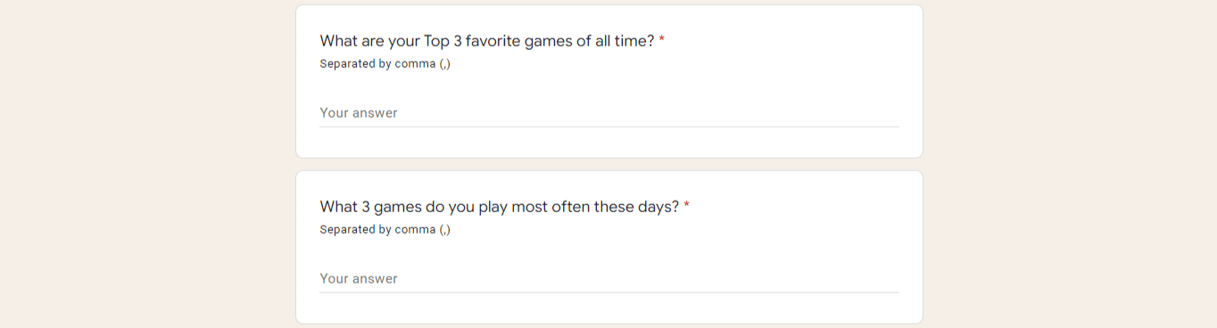The width and height of the screenshot is (1217, 328).
Task: Click the gap between the two question cards
Action: (x=608, y=165)
